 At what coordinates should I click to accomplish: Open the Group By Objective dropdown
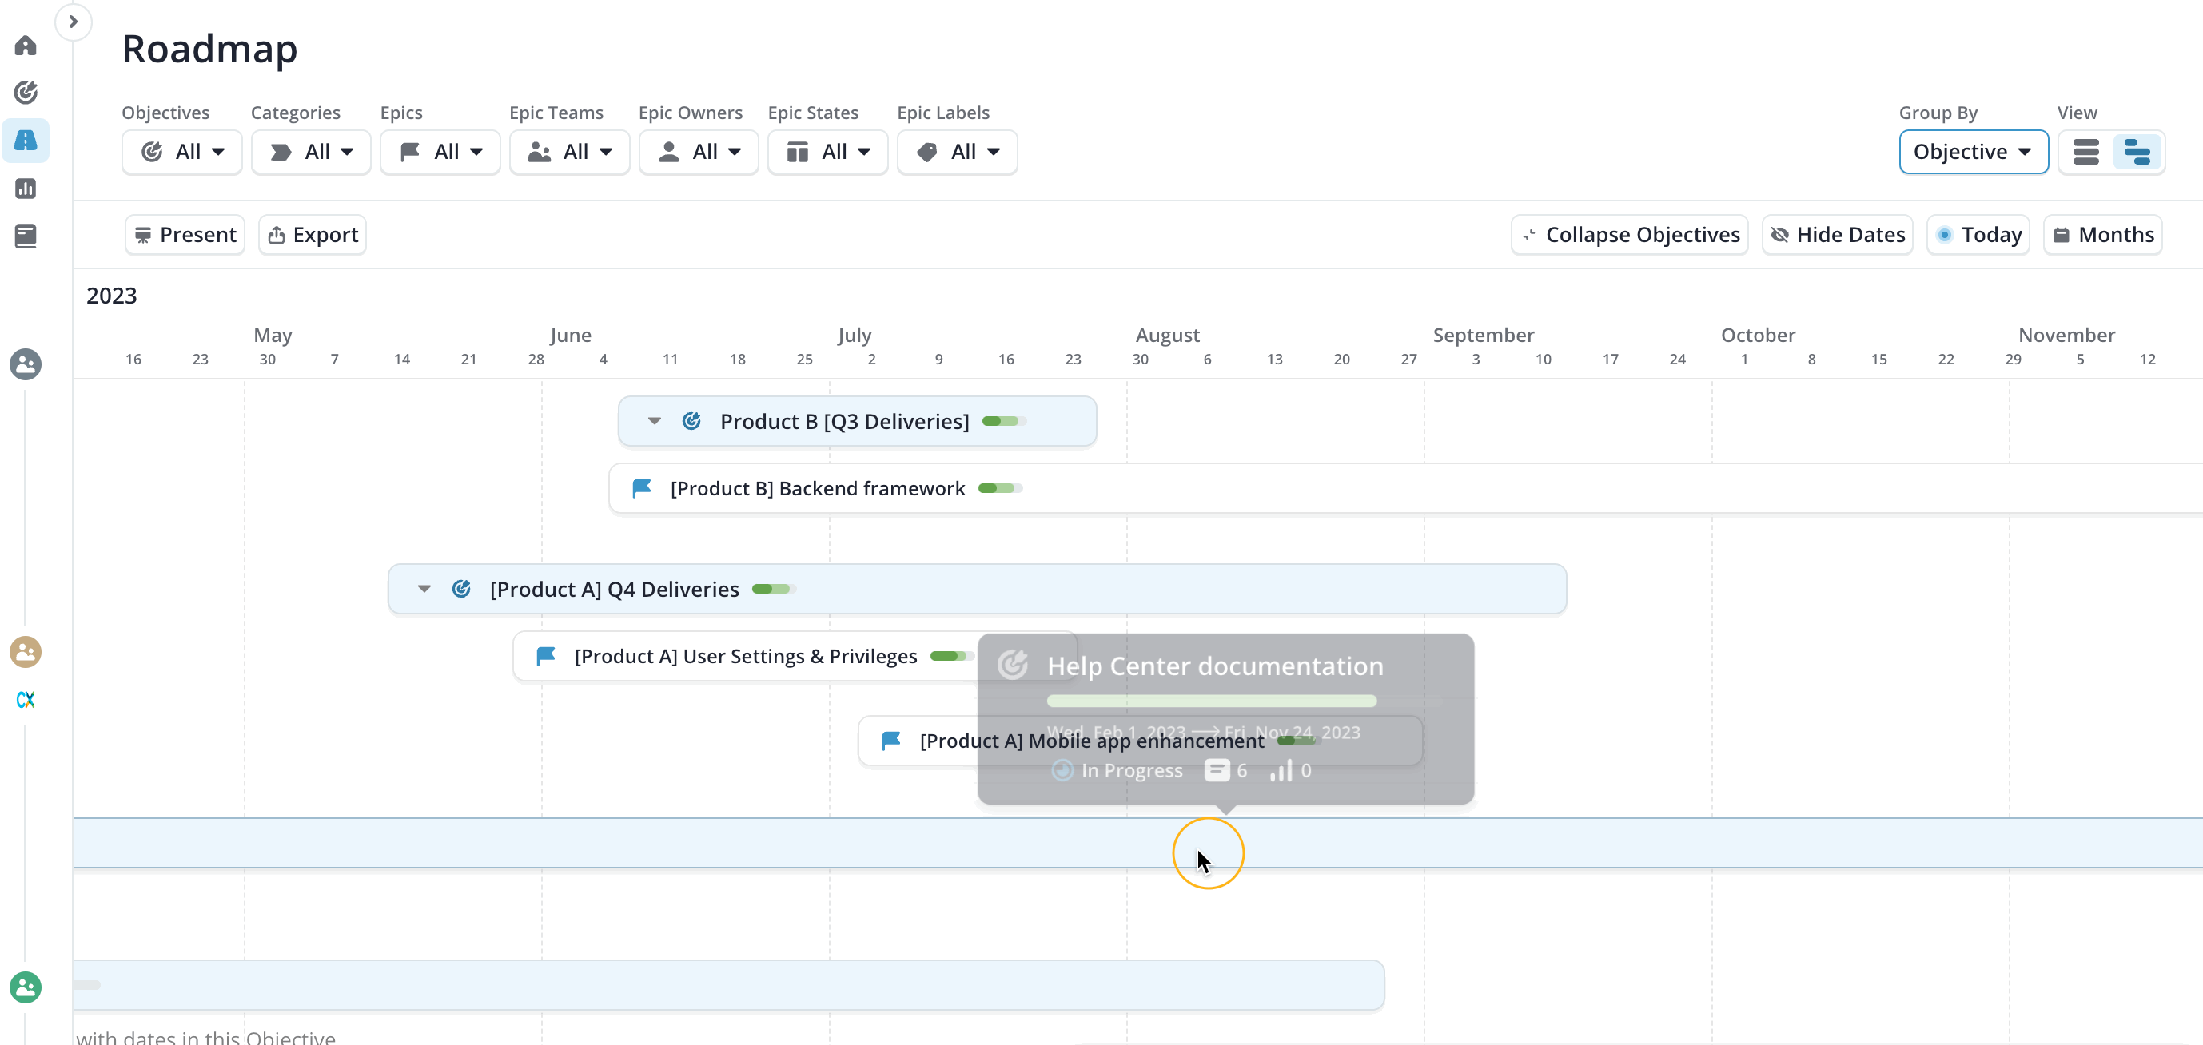pos(1972,152)
